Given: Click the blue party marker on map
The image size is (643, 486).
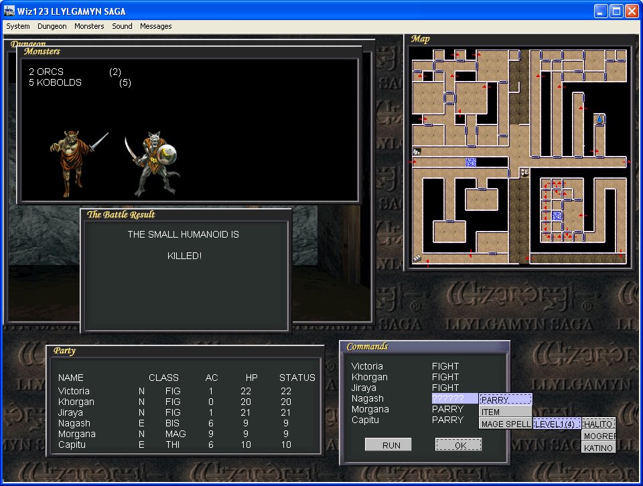Looking at the screenshot, I should (x=599, y=120).
